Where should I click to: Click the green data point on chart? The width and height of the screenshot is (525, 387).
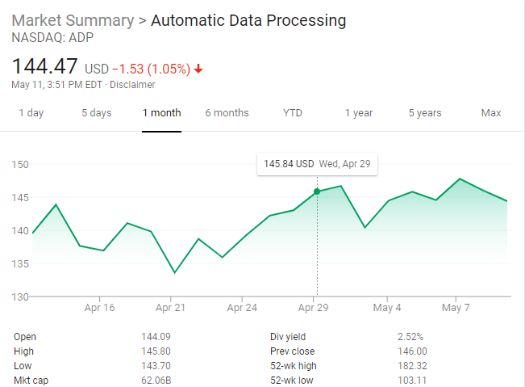[x=317, y=191]
